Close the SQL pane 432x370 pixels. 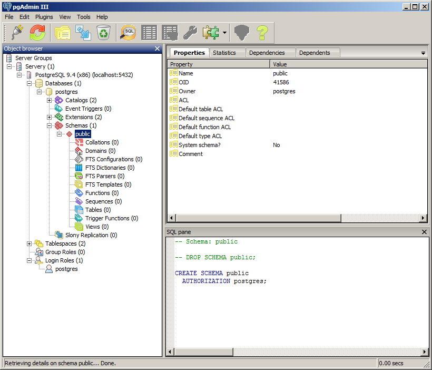click(x=425, y=232)
